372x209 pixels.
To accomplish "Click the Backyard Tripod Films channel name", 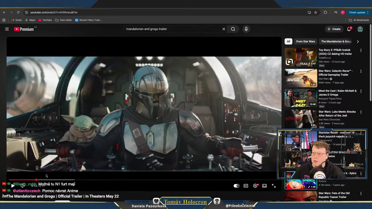I will [x=330, y=99].
